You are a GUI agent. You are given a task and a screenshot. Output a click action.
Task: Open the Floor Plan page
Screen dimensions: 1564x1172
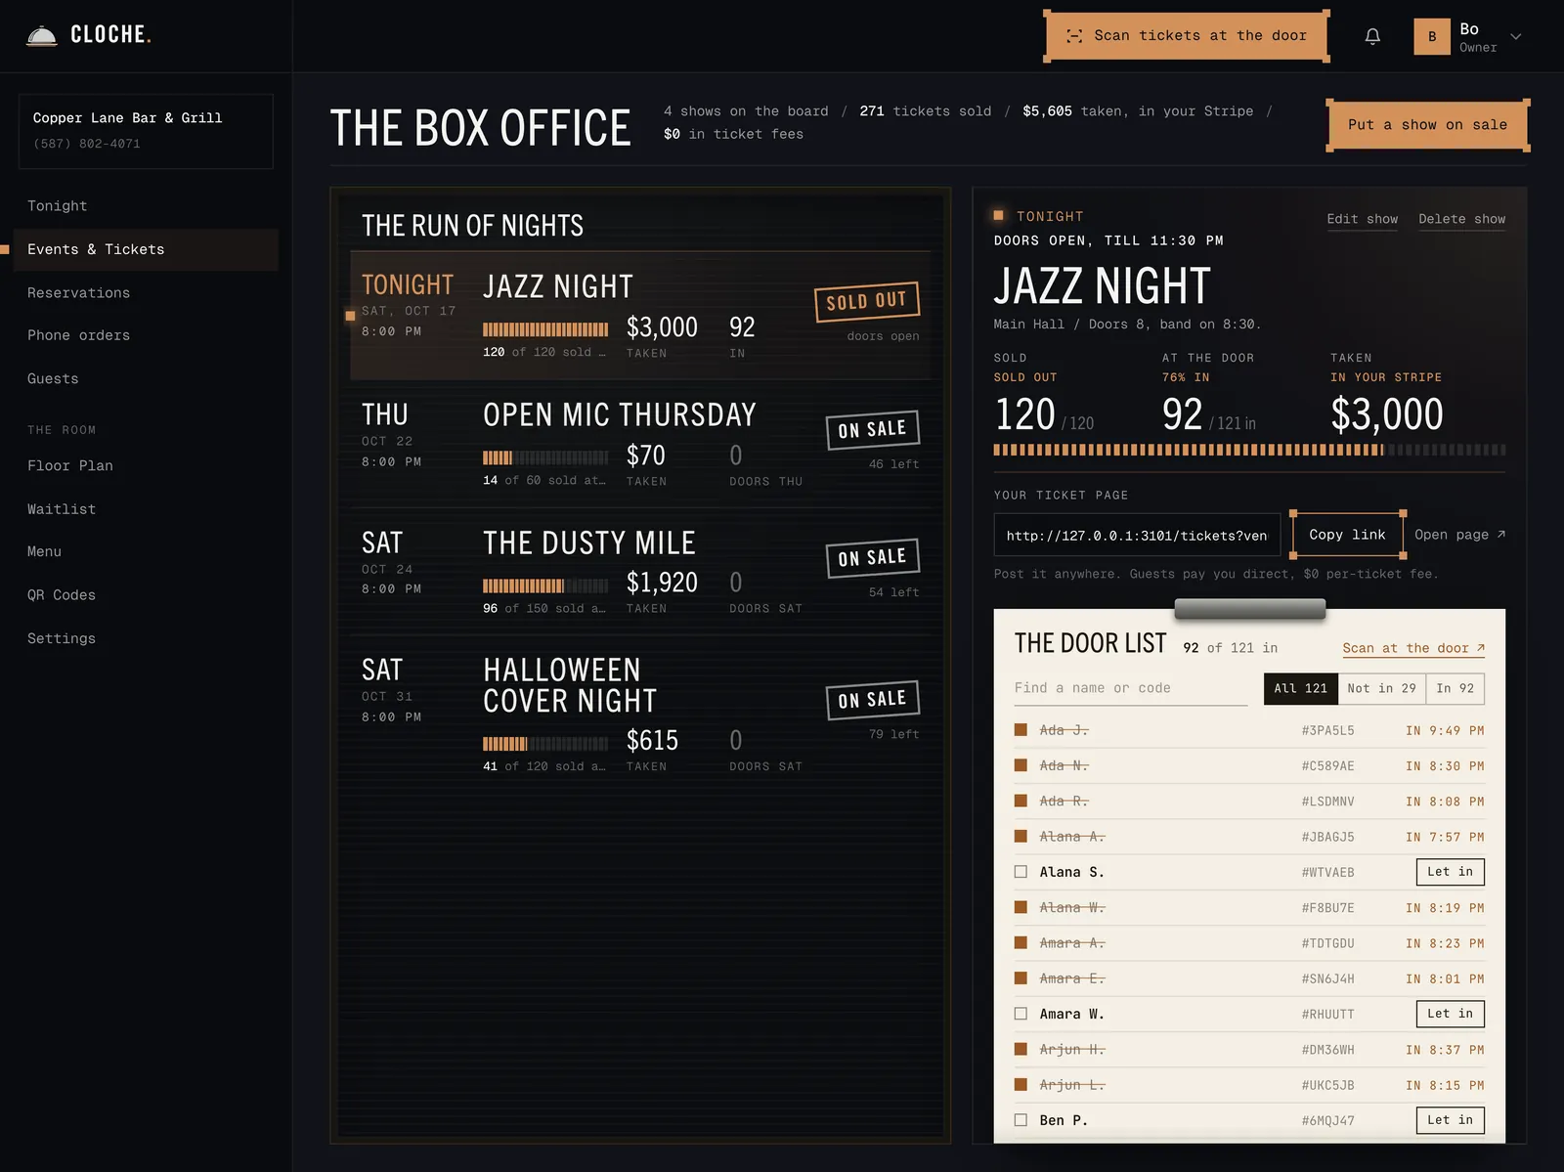(147, 466)
